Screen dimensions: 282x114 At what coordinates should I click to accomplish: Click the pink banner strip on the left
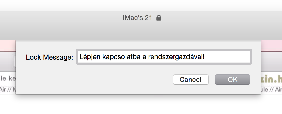coord(8,46)
